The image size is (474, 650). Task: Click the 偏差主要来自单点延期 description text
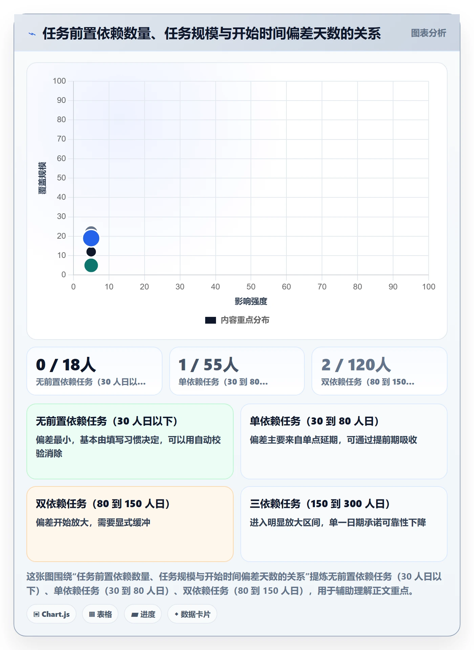click(333, 440)
